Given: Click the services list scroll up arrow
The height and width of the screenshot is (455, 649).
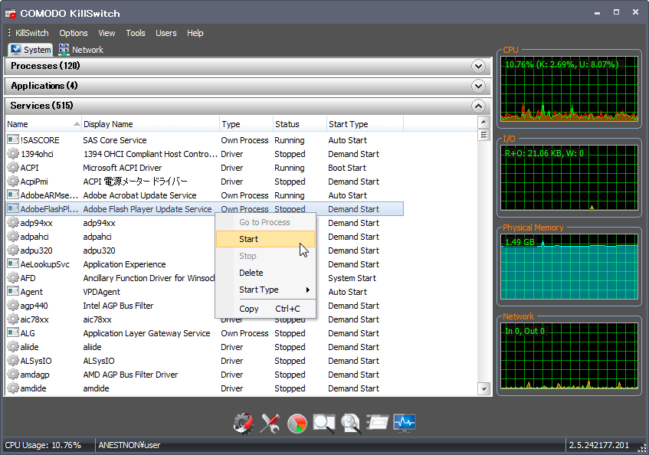Looking at the screenshot, I should coord(483,123).
